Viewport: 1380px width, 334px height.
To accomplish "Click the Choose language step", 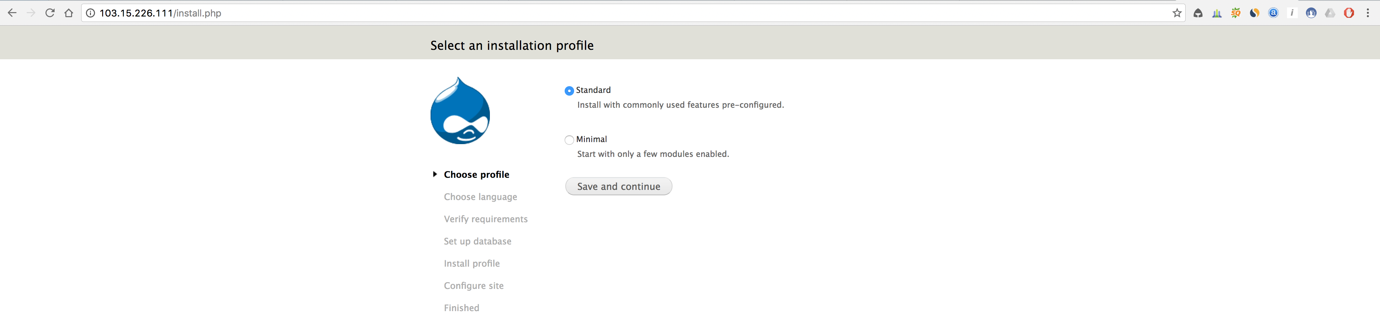I will point(480,196).
